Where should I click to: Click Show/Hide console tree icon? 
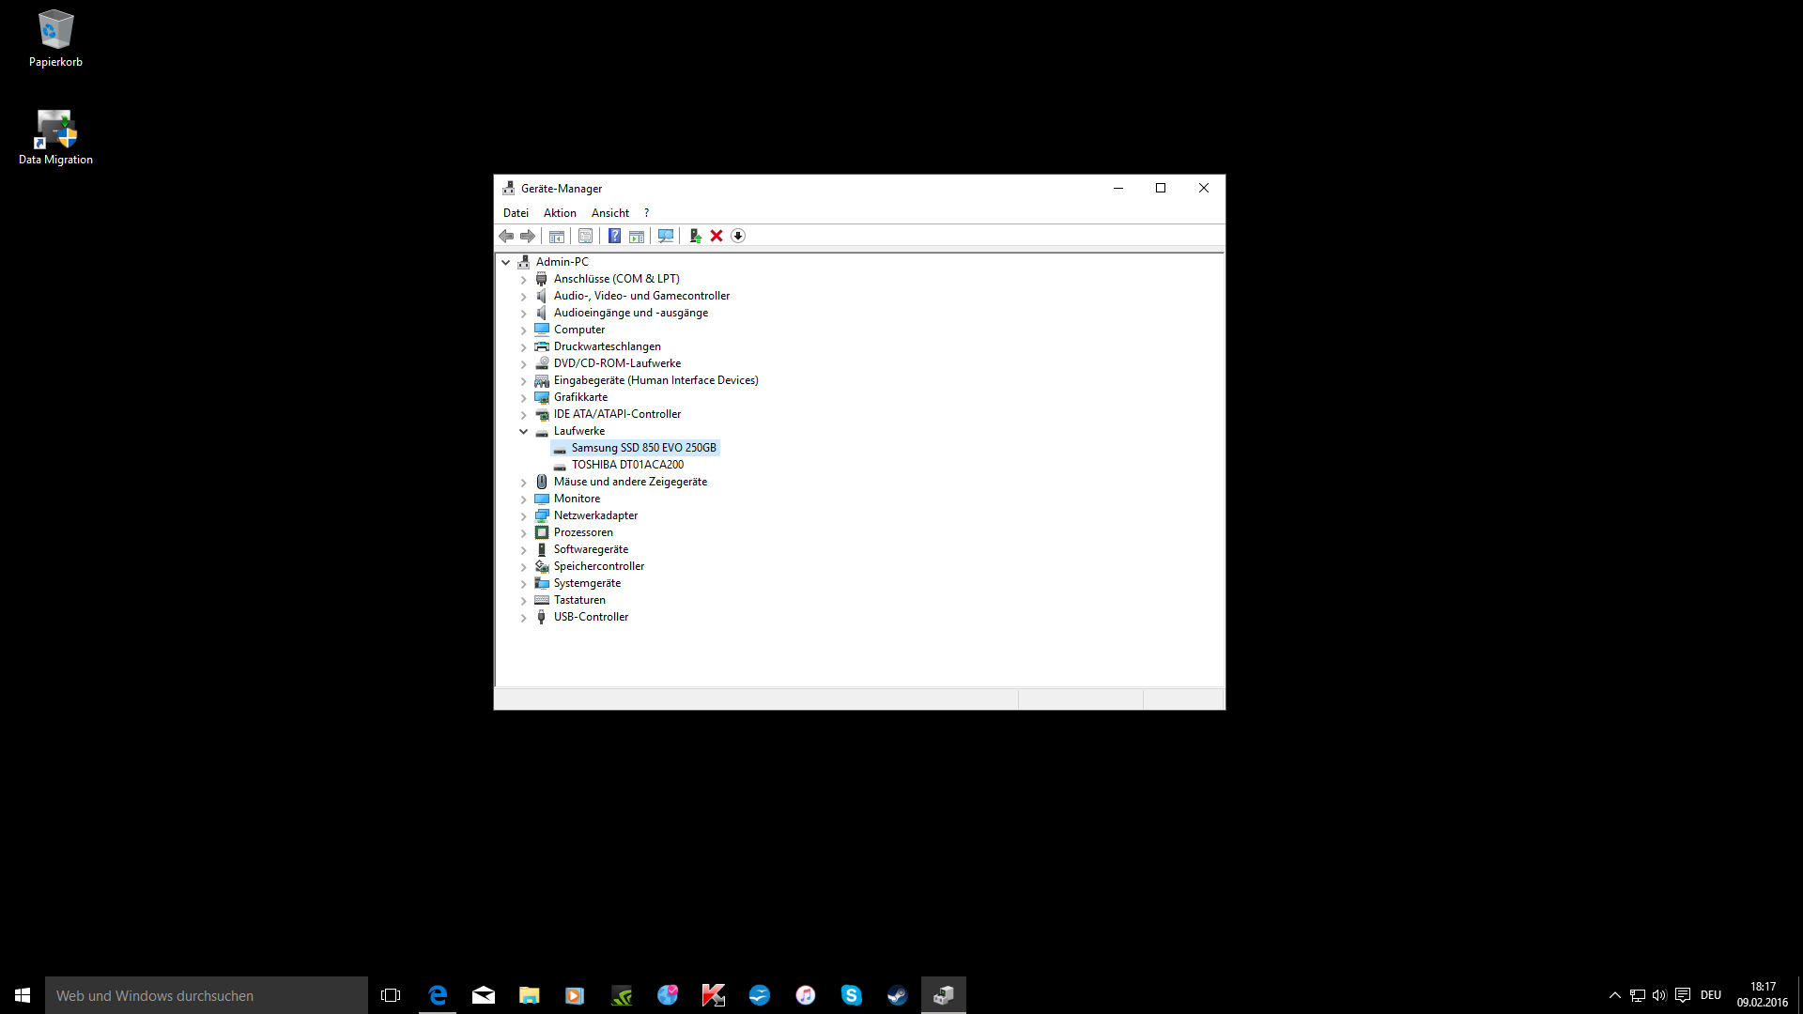[x=557, y=236]
